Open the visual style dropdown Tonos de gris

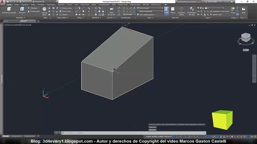pos(150,8)
